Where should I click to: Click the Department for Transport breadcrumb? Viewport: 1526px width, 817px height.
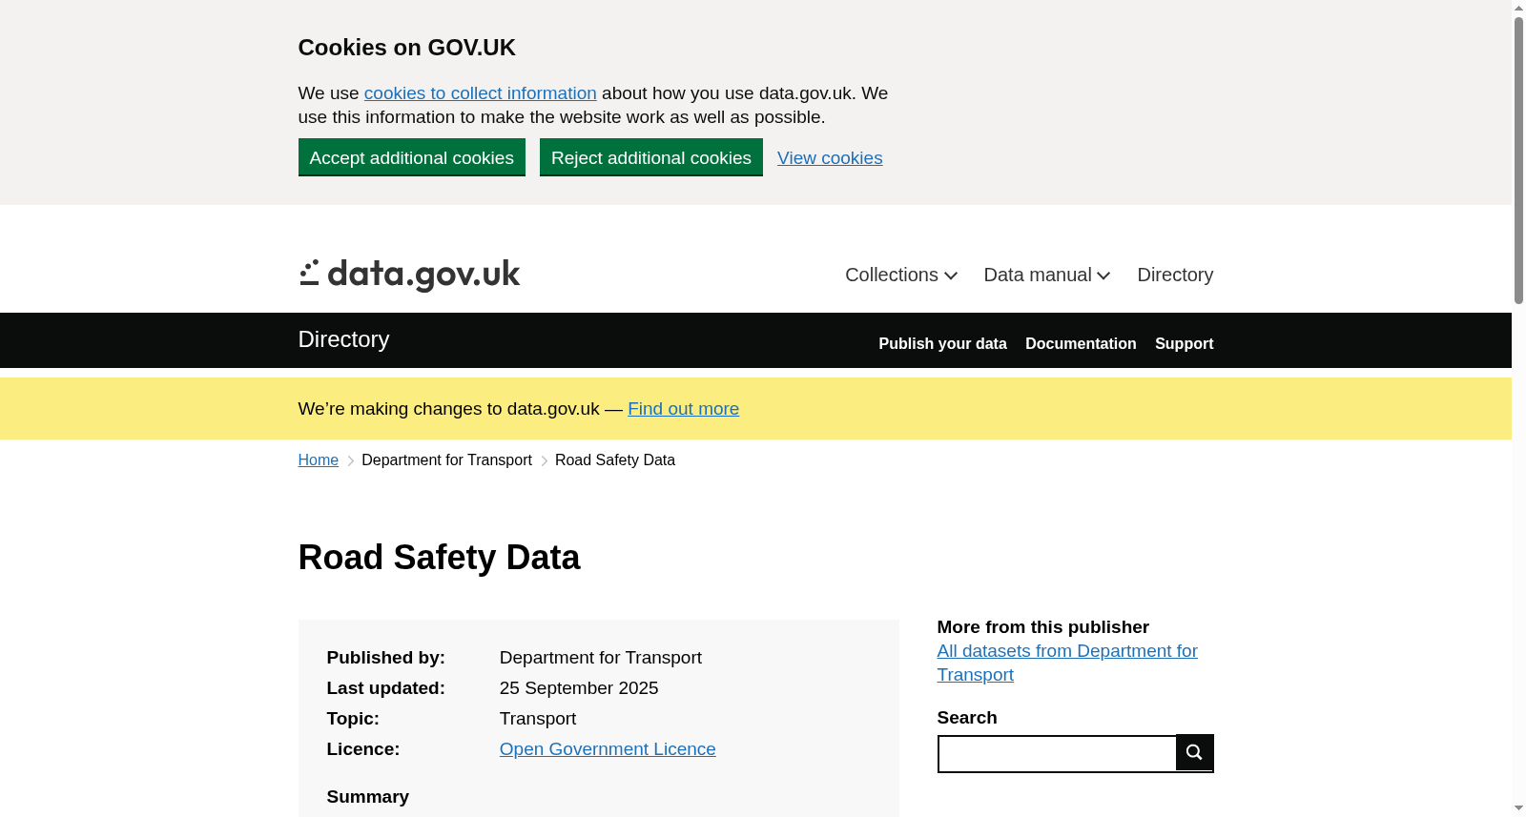(x=446, y=460)
